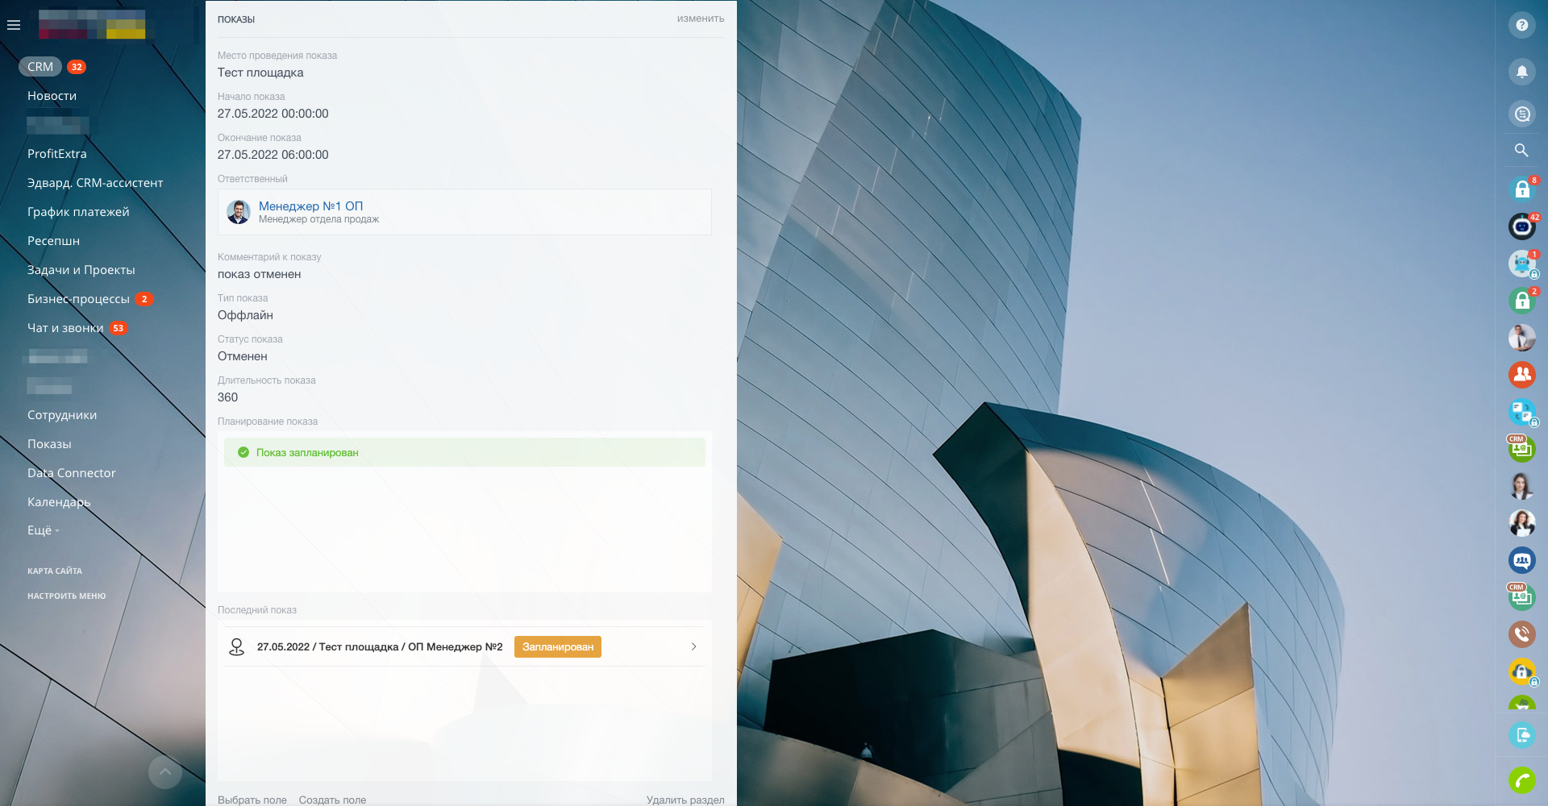
Task: Go to Ресепшн
Action: tap(53, 241)
